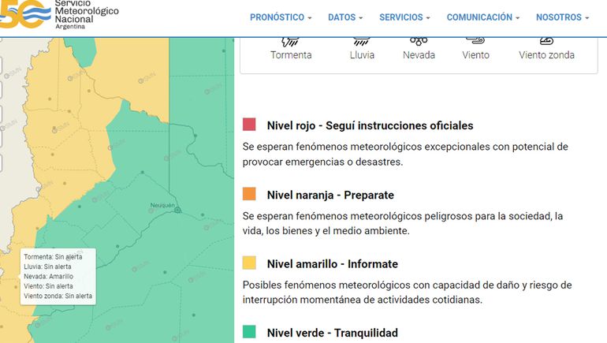Click the Neuquén label on the map
Screen dimensions: 607x343
click(x=162, y=205)
